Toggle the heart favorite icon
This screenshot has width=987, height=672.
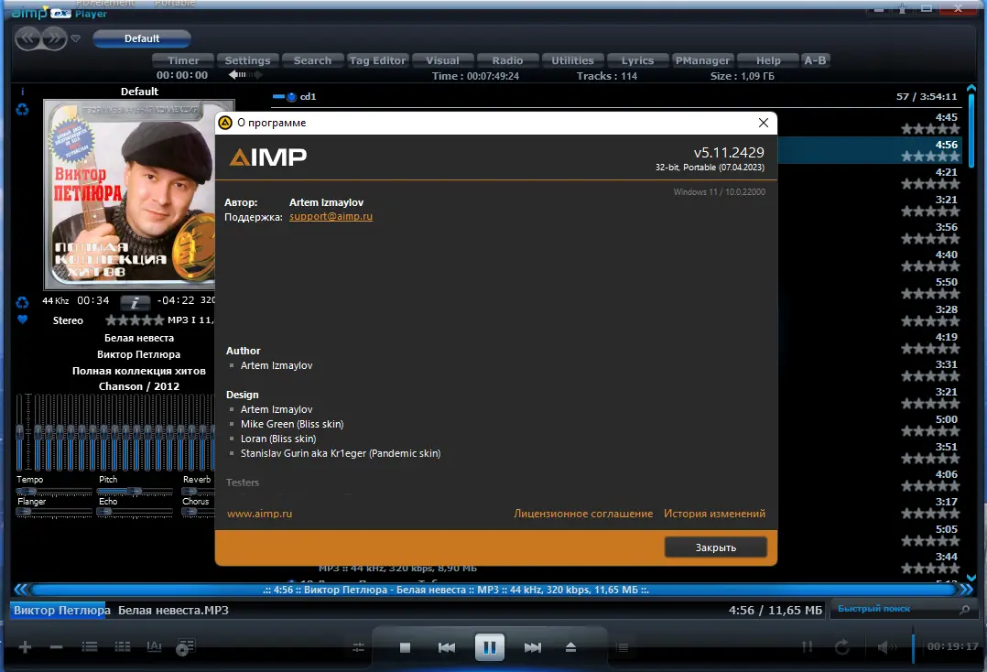click(x=22, y=320)
